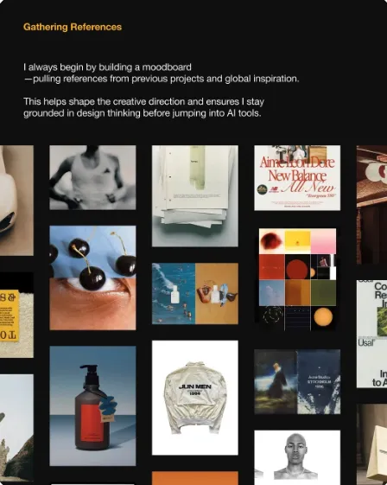Click 'pulling references from previous projects' line
The width and height of the screenshot is (387, 485).
(162, 79)
